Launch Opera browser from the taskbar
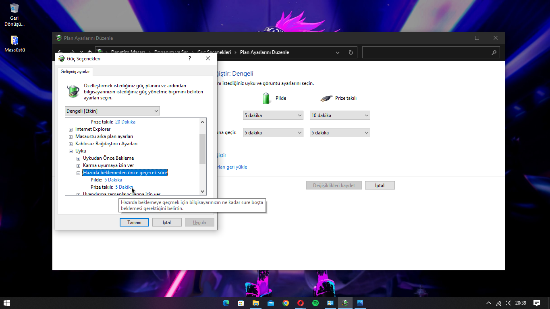The height and width of the screenshot is (309, 550). 301,303
